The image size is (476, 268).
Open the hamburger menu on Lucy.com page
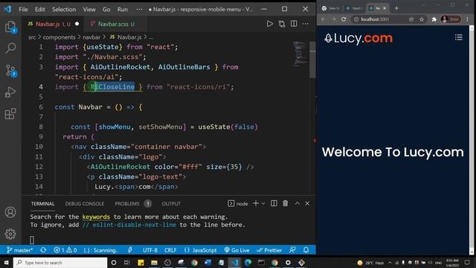click(459, 37)
